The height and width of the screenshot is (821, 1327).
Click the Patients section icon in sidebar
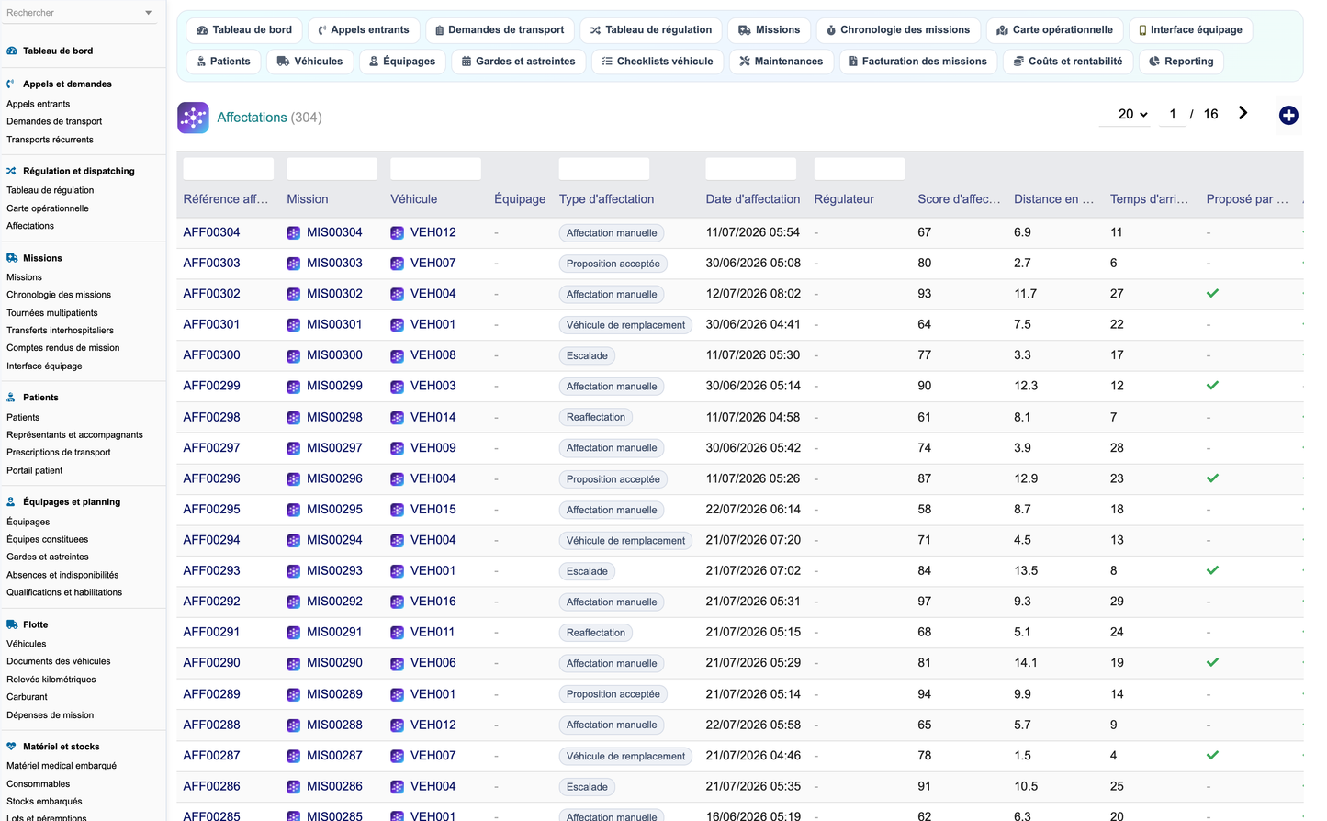(x=11, y=398)
